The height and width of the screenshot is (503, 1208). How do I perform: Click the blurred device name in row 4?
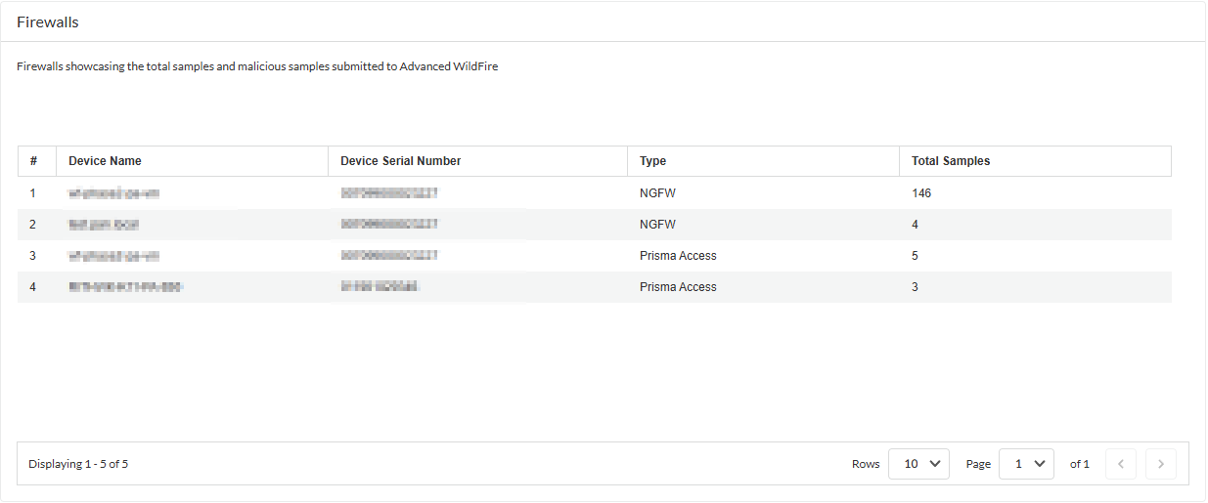[x=126, y=287]
